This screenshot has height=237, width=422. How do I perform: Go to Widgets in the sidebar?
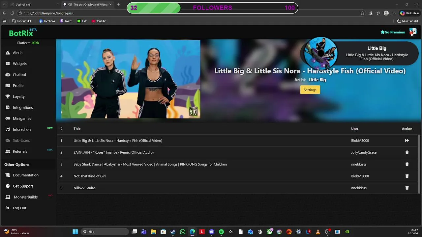point(19,64)
